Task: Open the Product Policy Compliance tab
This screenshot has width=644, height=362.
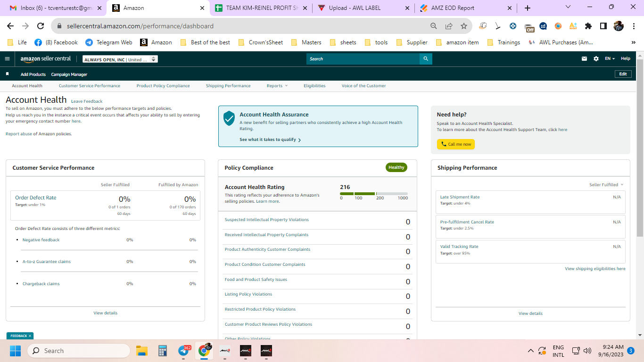Action: 163,86
